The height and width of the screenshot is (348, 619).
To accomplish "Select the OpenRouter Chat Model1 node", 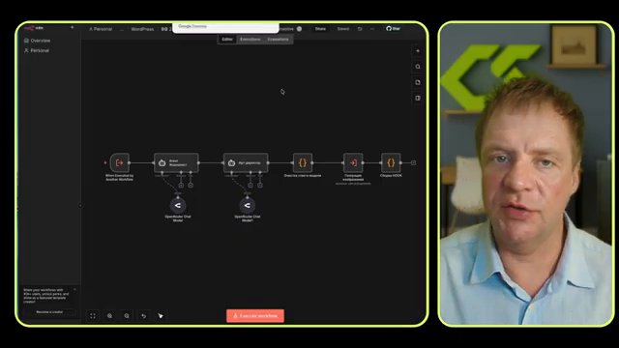I will pos(248,206).
